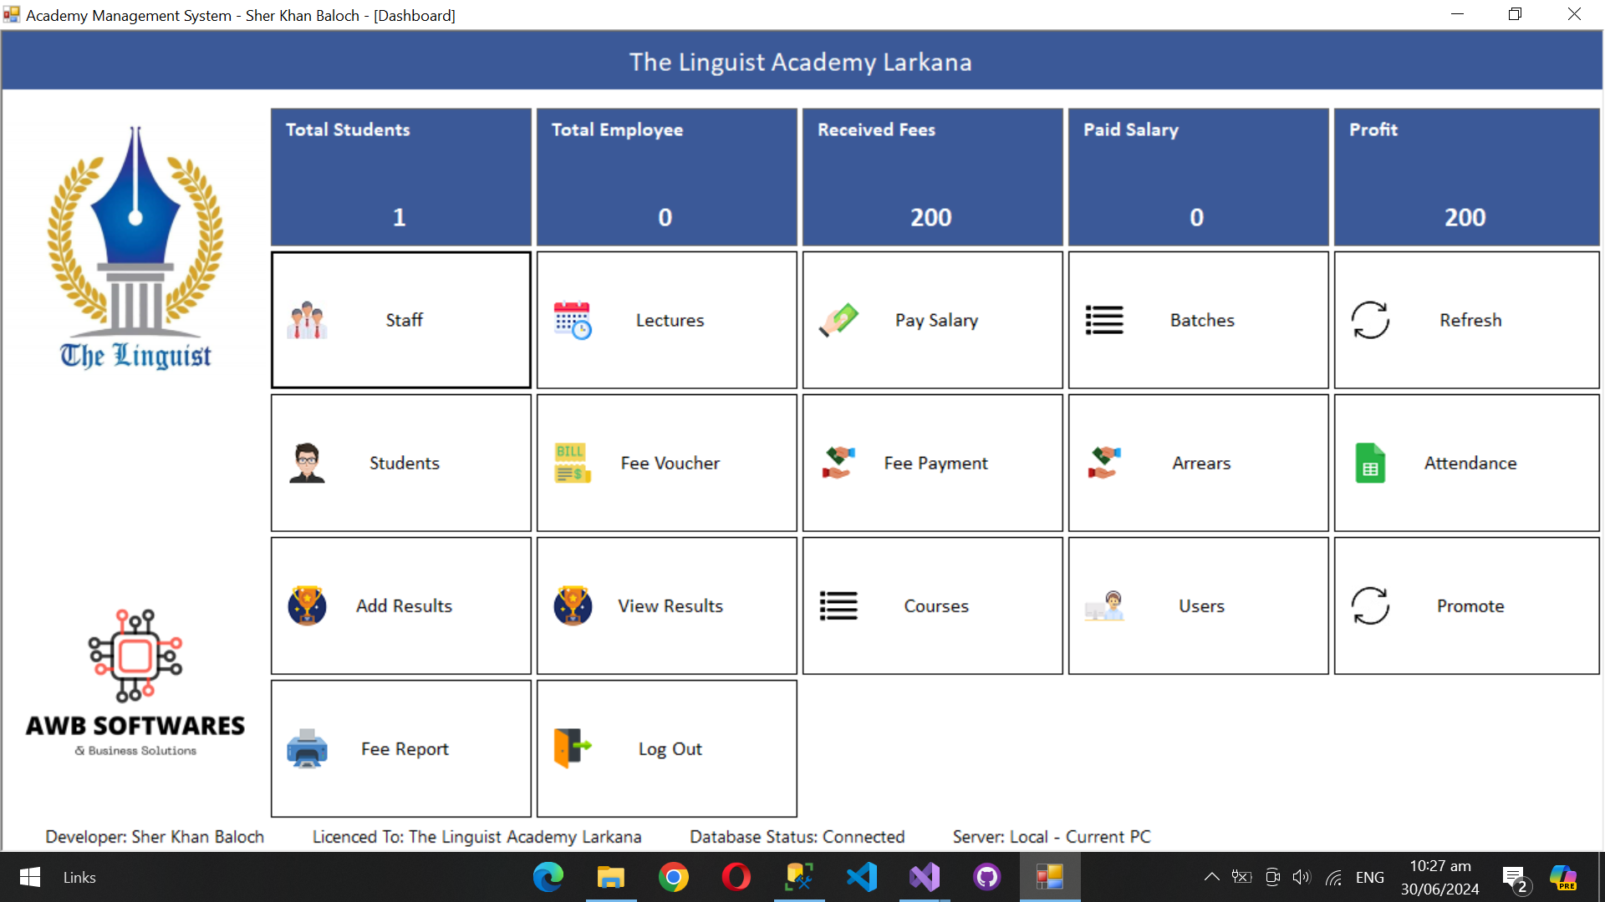Image resolution: width=1605 pixels, height=902 pixels.
Task: Select the Refresh button label
Action: pyautogui.click(x=1470, y=320)
